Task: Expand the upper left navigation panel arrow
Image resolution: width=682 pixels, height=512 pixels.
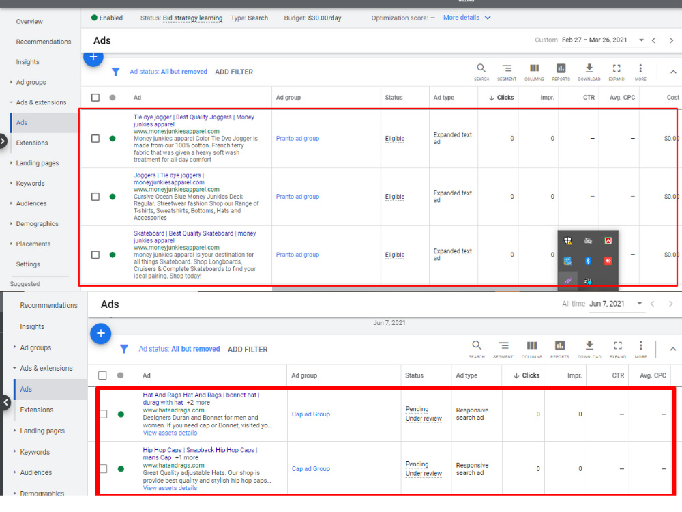Action: [3, 141]
